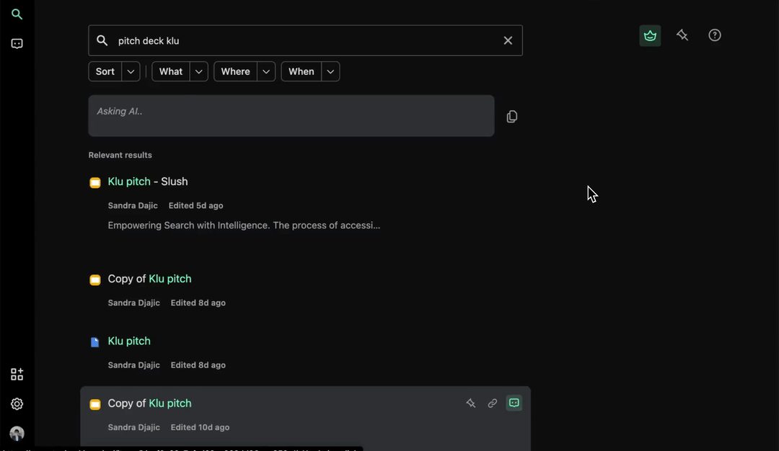Click the What filter button
Screen dimensions: 779x451
[x=170, y=71]
